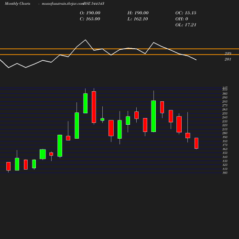Click the tallest red candlestick body

[94, 107]
